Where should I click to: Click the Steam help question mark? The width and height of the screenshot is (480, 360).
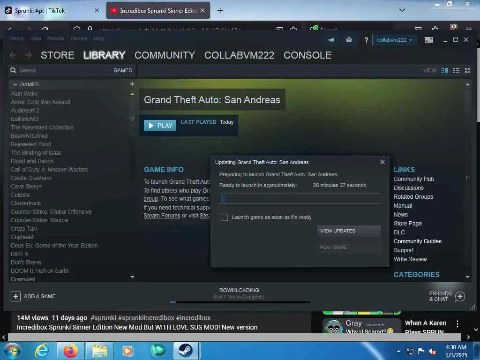366,40
